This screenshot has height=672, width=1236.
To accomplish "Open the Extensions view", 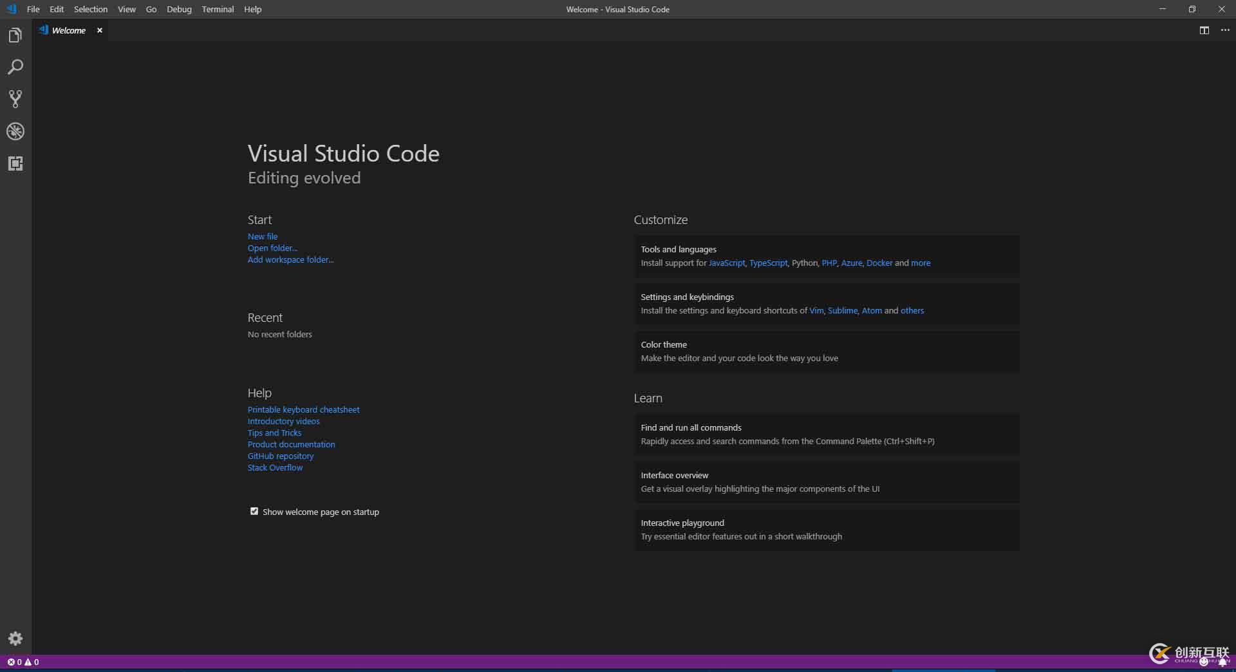I will coord(15,163).
